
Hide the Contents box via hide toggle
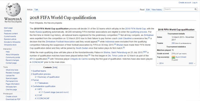click(x=55, y=67)
